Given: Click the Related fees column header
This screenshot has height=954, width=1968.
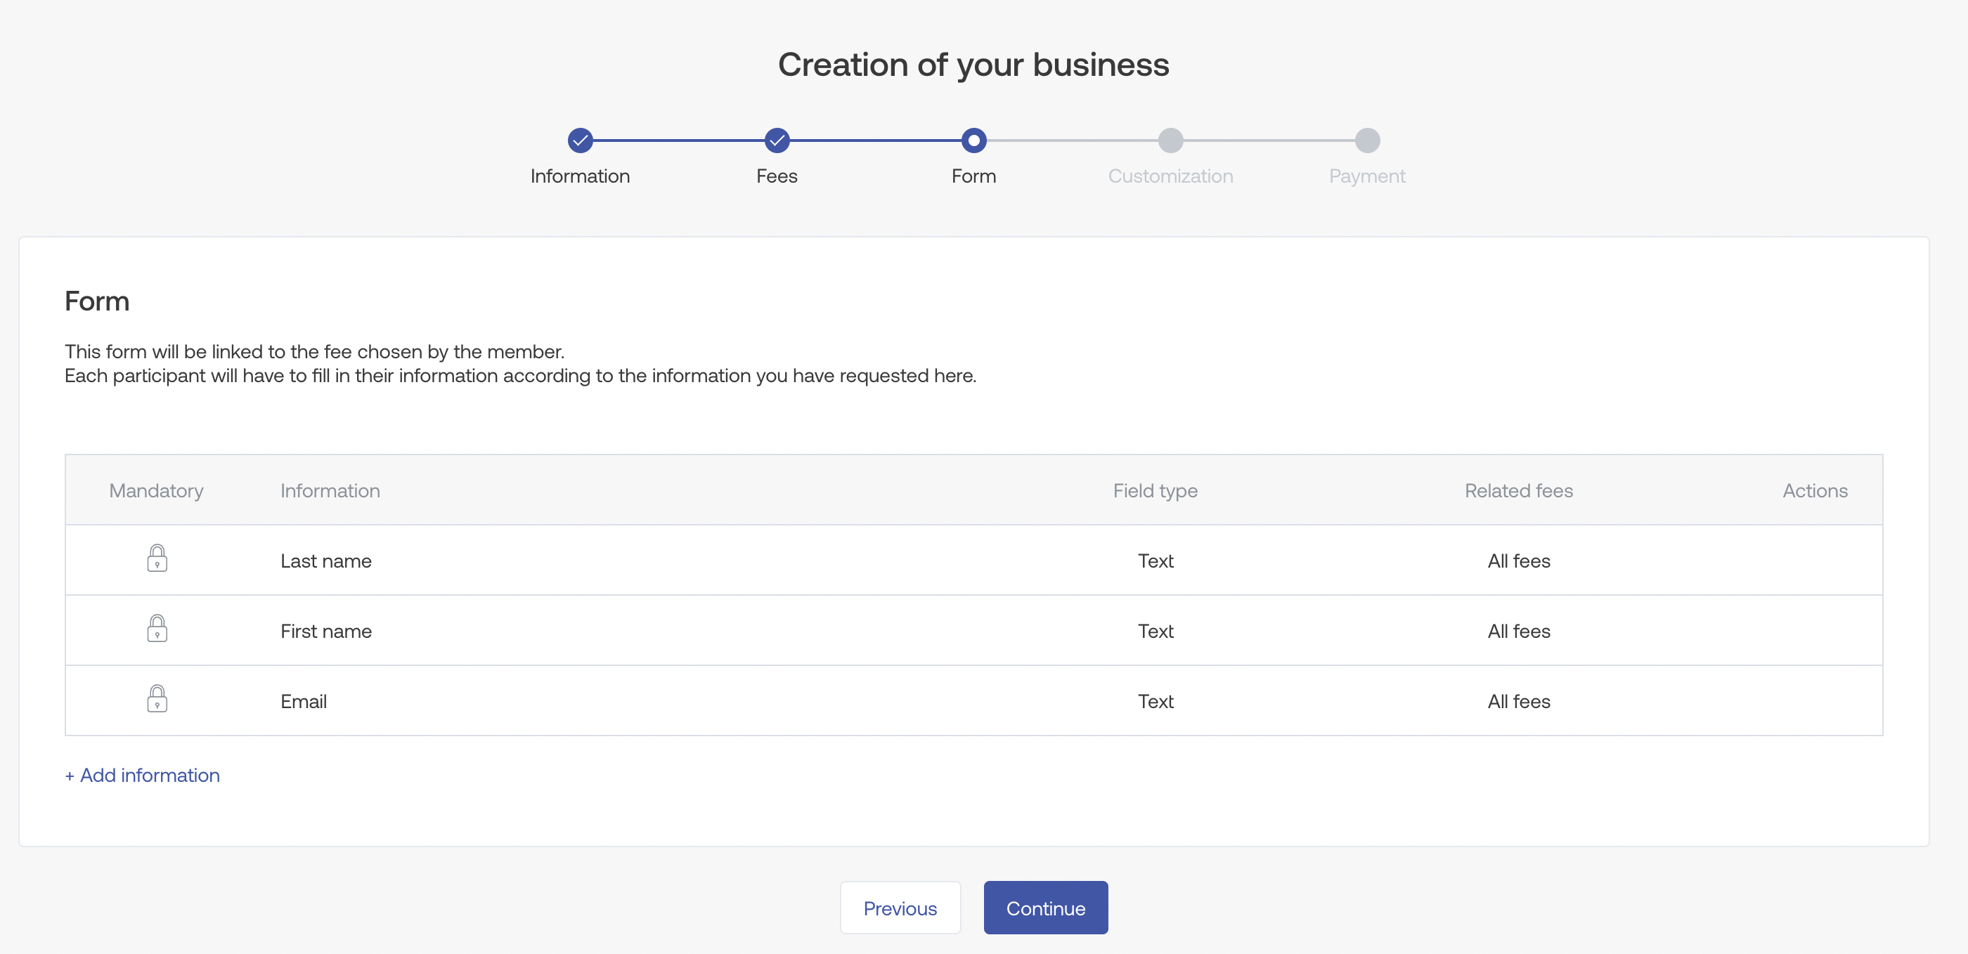Looking at the screenshot, I should coord(1518,491).
